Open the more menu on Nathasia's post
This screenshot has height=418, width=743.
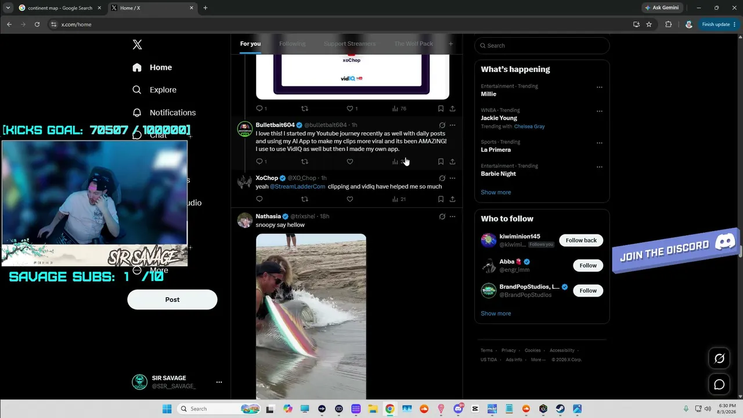[x=453, y=217]
